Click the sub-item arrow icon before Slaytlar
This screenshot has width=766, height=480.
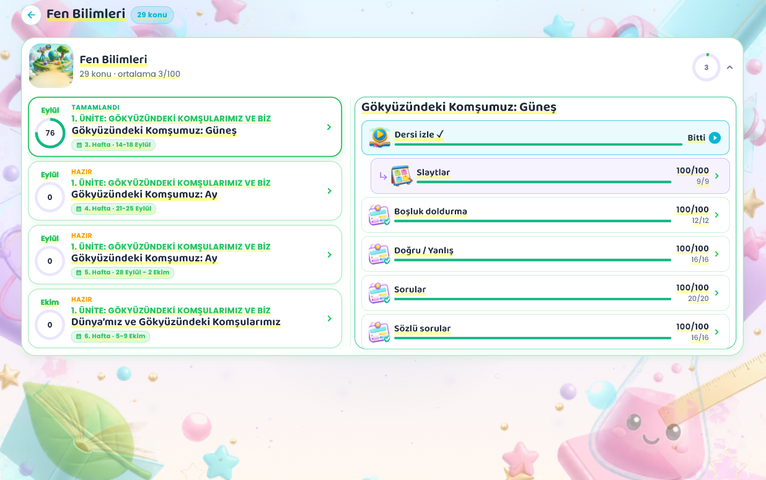(x=382, y=176)
